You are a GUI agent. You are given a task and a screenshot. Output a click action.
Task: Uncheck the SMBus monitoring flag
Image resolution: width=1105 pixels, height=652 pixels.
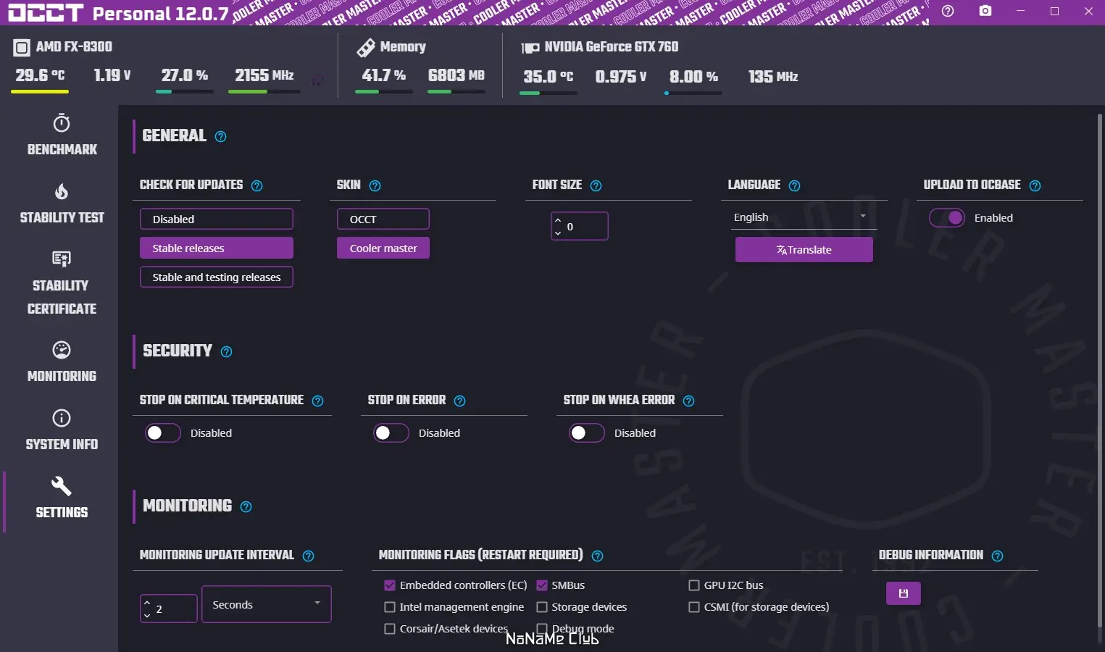[542, 585]
